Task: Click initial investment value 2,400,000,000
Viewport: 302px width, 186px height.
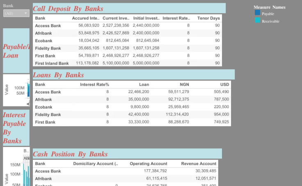Action: coord(146,33)
